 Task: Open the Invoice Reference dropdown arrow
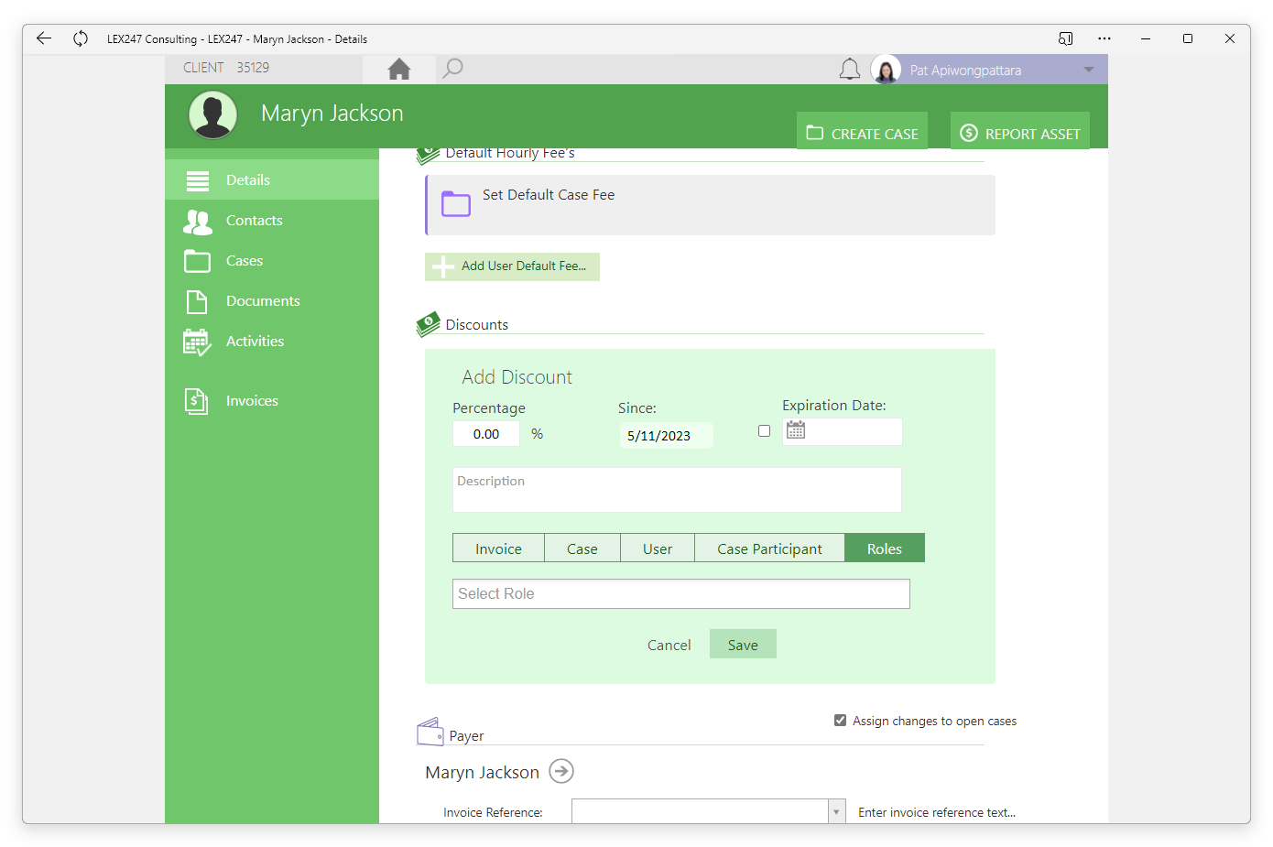(x=836, y=811)
